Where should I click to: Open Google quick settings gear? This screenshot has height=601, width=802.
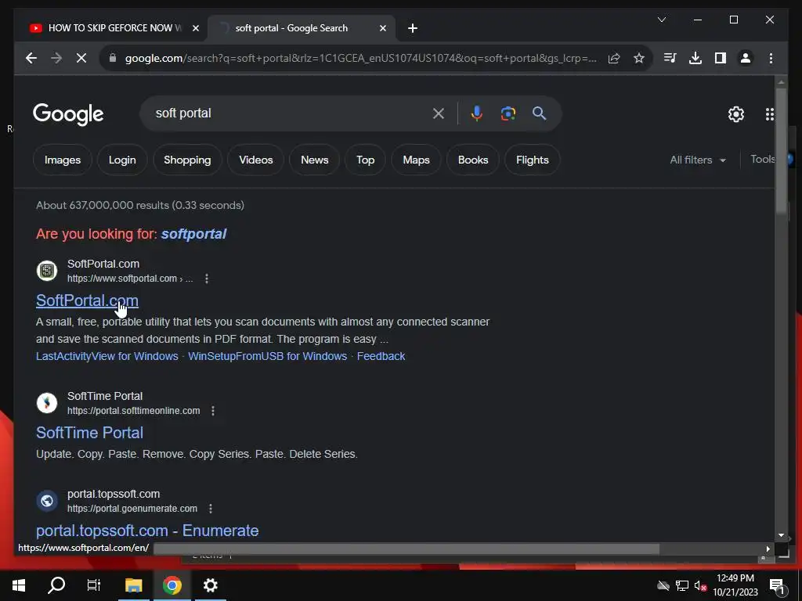coord(736,114)
